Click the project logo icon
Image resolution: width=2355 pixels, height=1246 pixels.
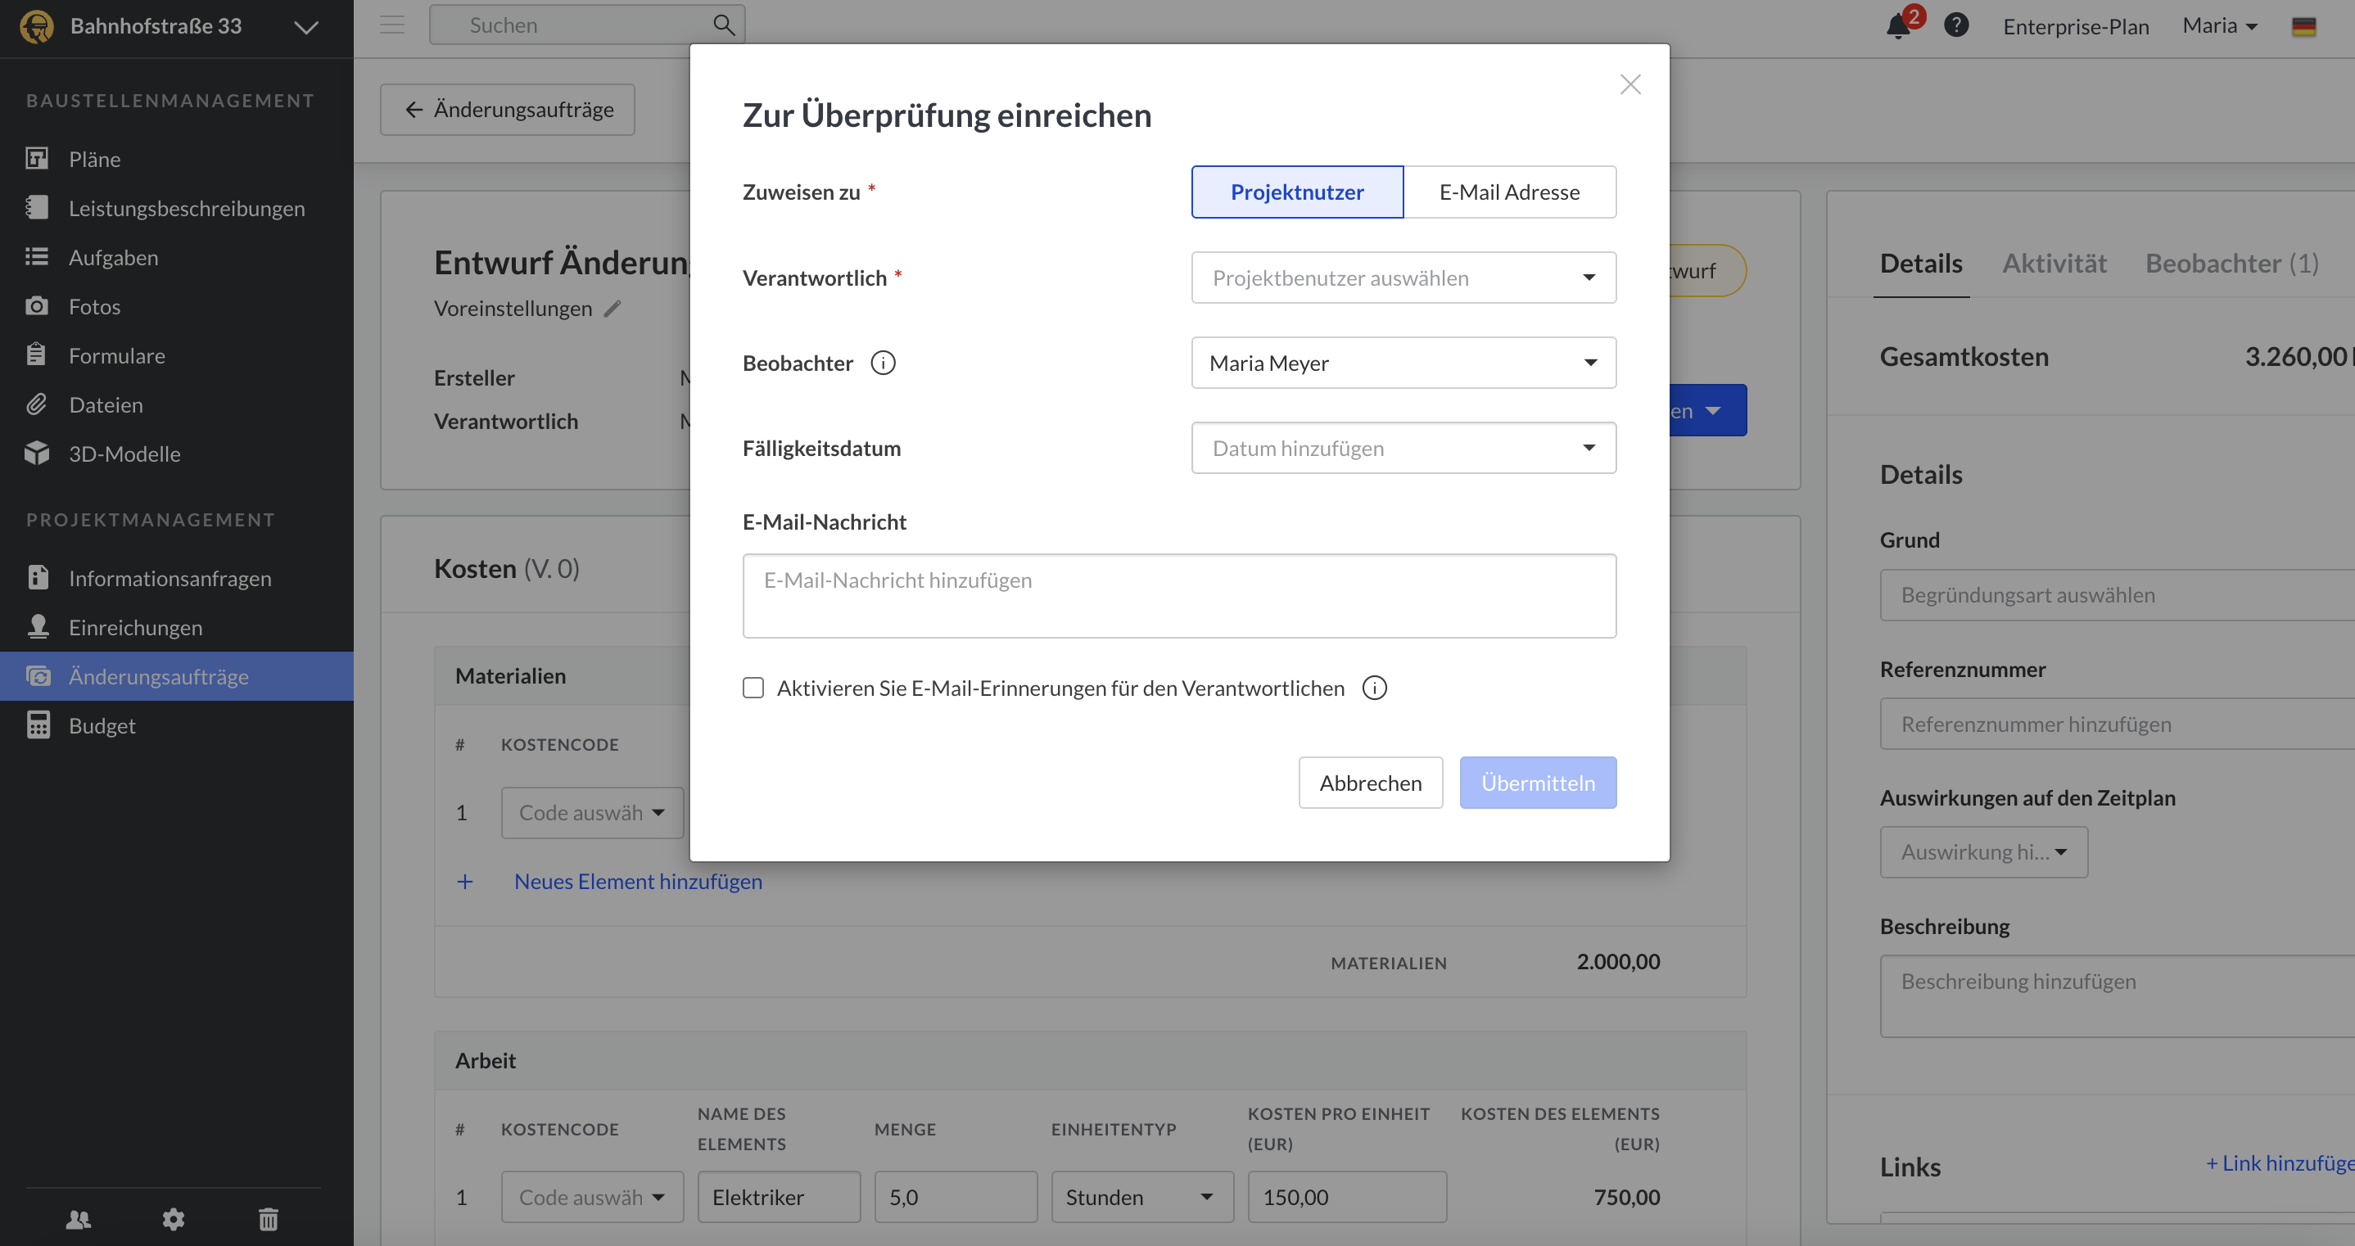(37, 25)
